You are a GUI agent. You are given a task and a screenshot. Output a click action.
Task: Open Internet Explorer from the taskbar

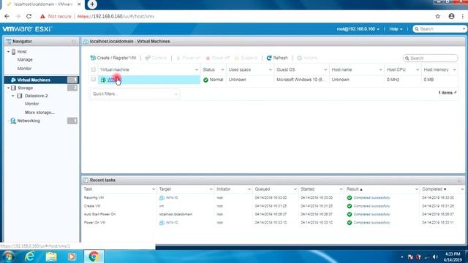pyautogui.click(x=29, y=256)
